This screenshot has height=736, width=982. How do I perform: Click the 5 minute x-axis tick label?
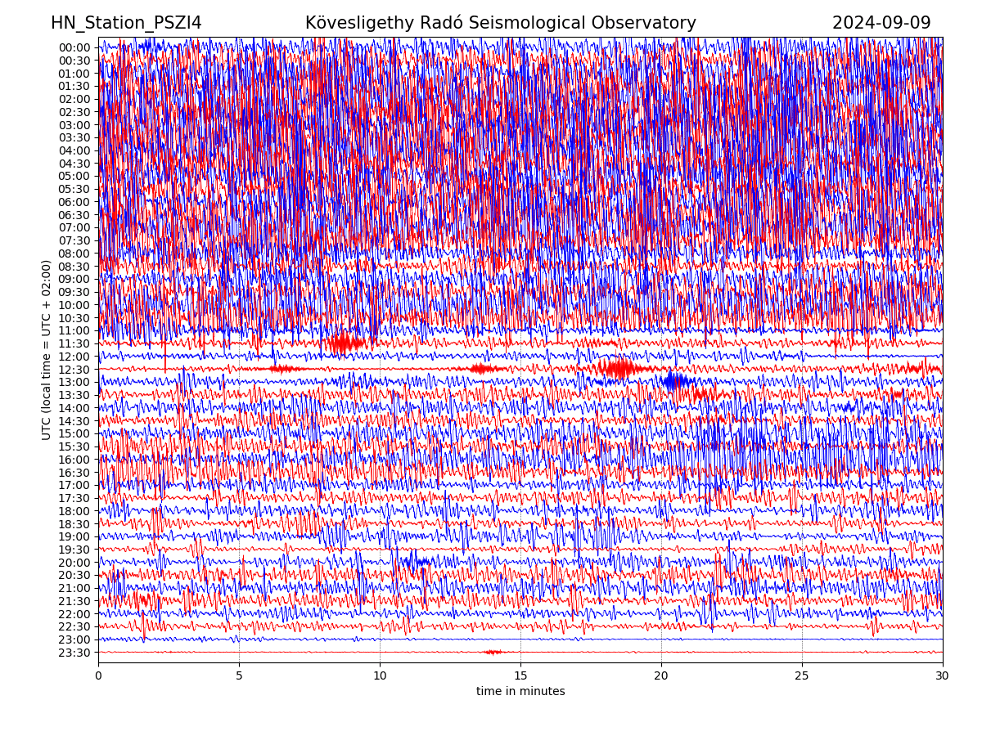click(239, 676)
